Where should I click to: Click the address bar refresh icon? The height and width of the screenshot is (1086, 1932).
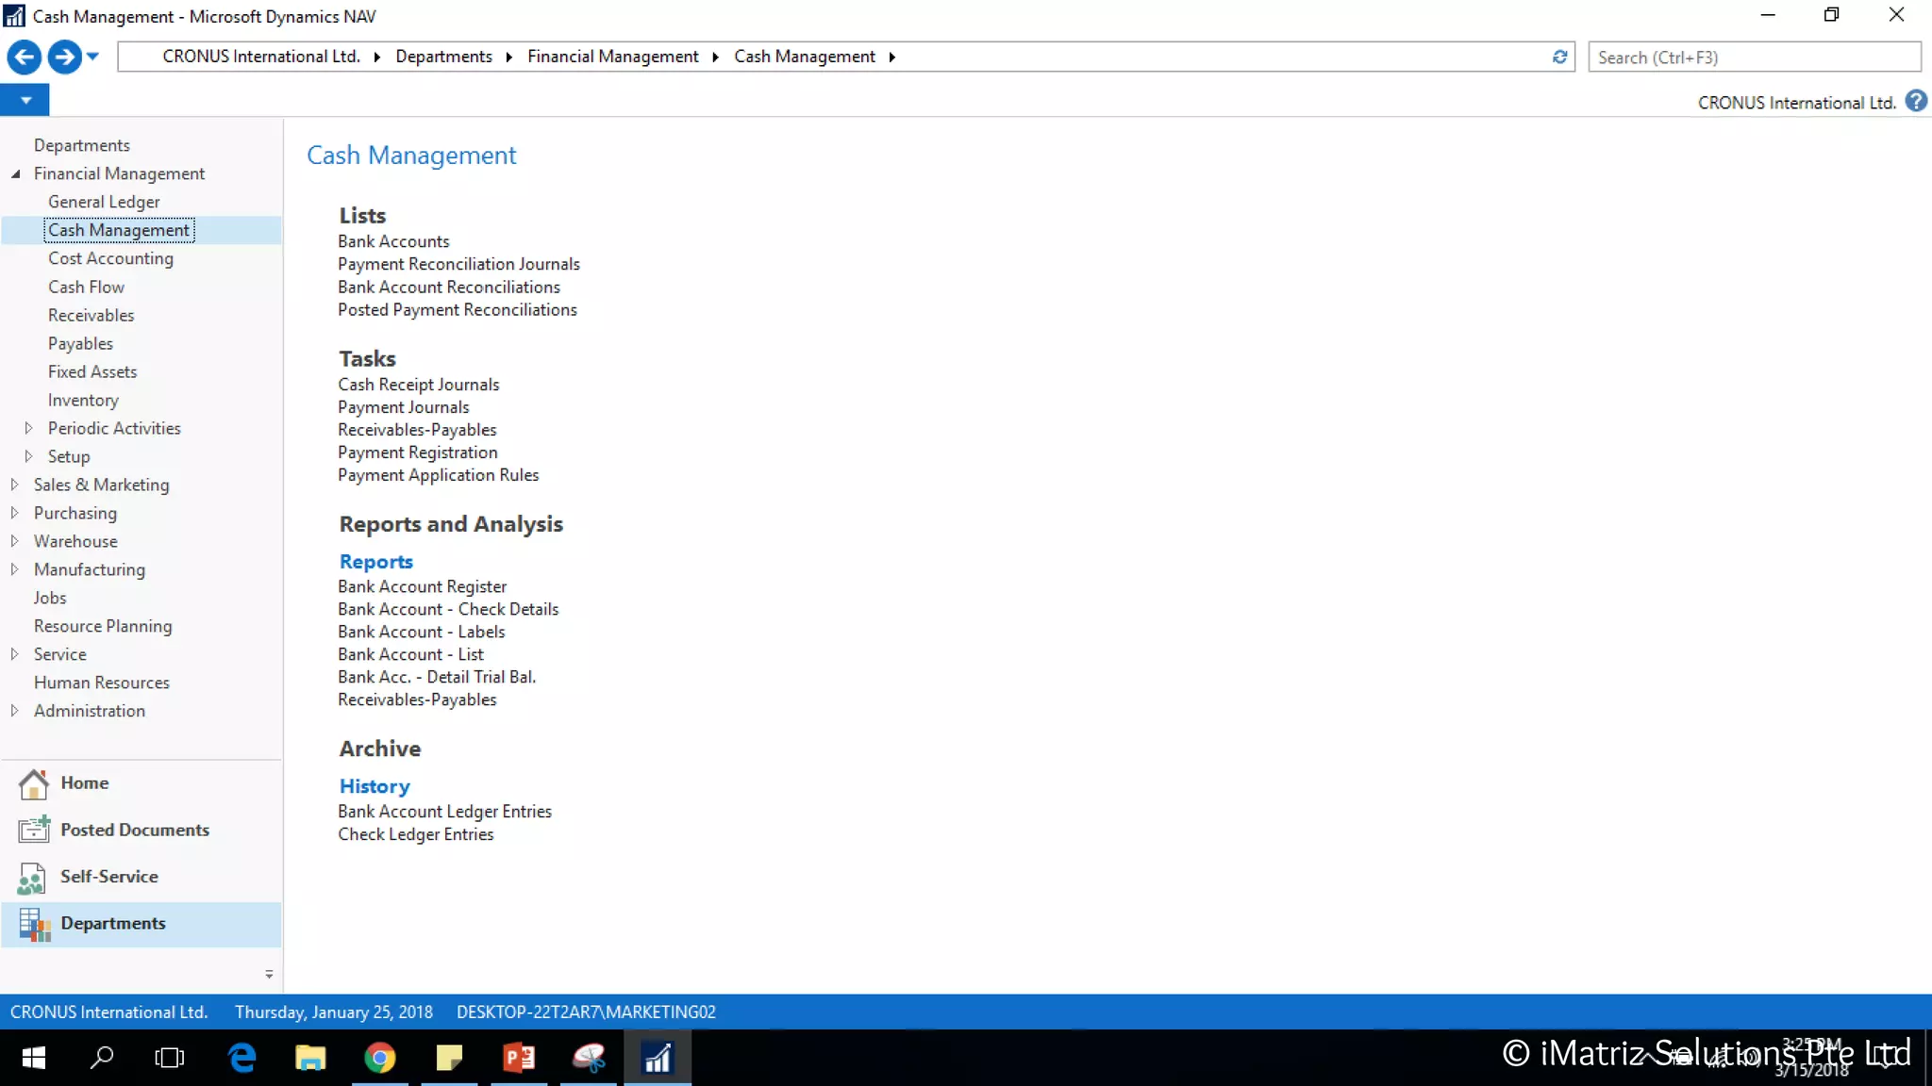(1559, 58)
